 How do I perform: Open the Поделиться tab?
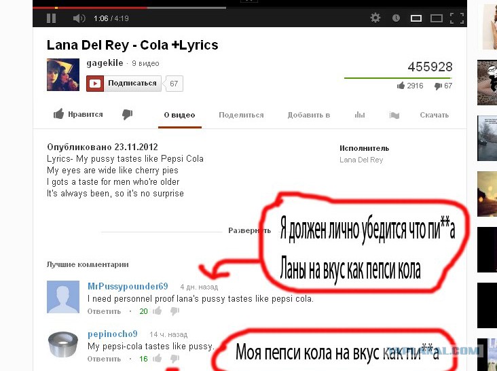241,116
